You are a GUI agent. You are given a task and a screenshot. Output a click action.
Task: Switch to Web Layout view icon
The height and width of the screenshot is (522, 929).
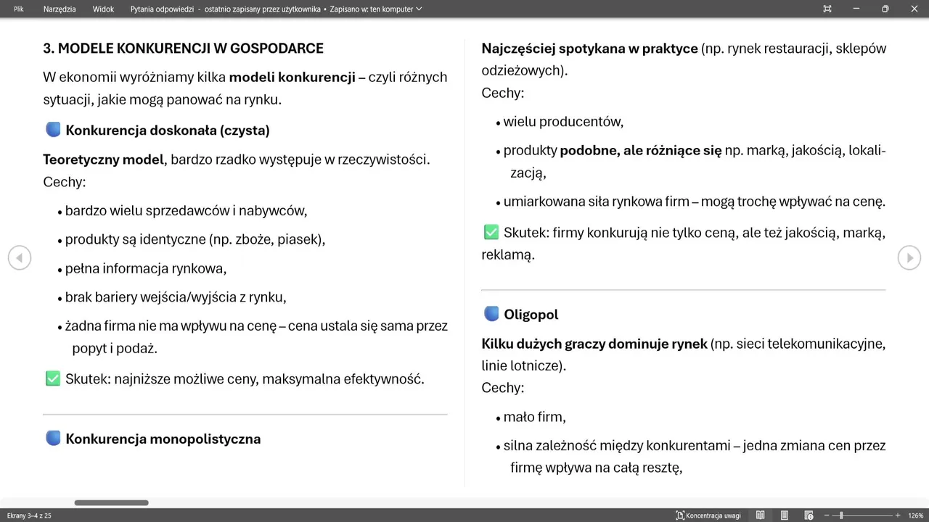click(x=809, y=515)
